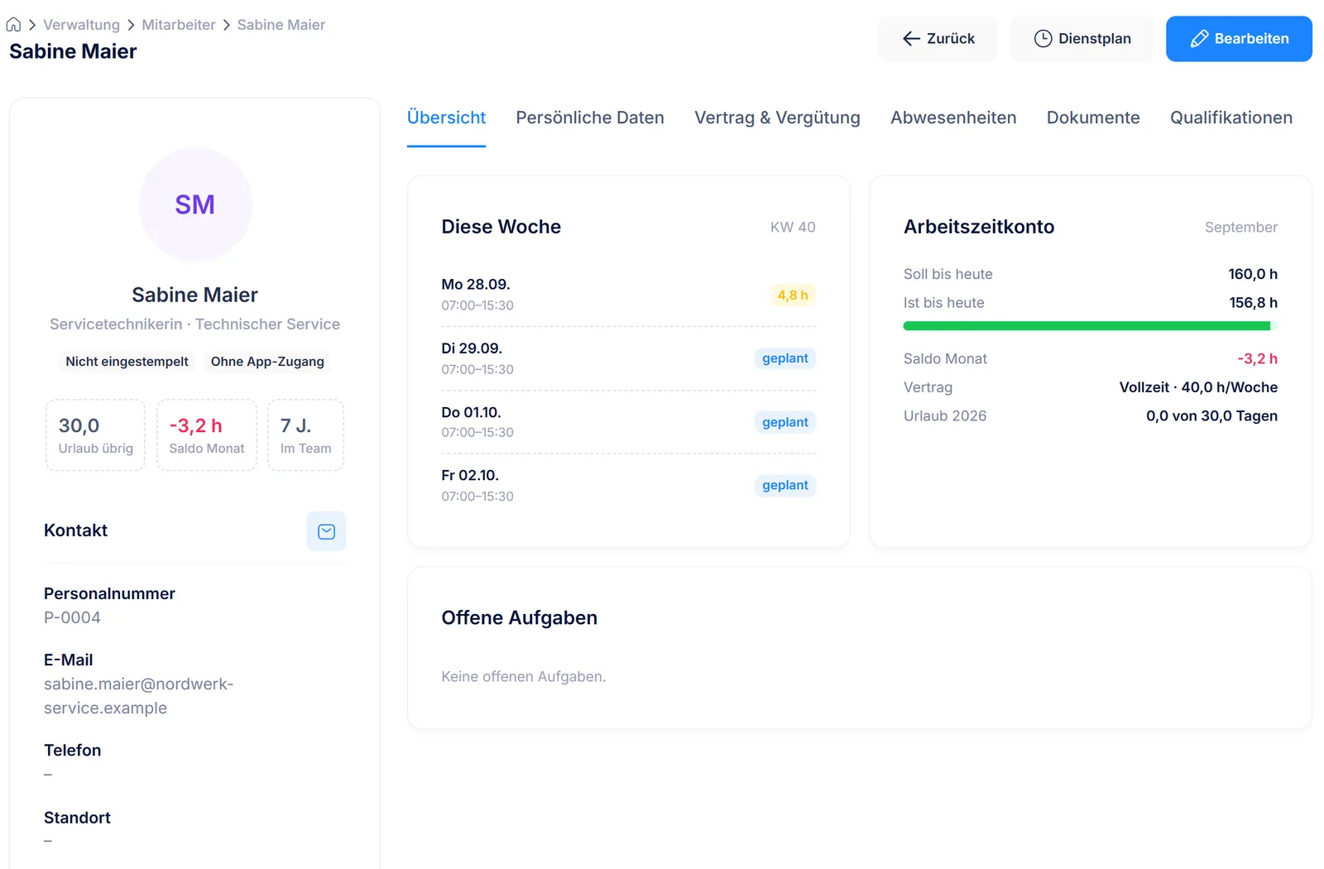
Task: Click the September label in Arbeitszeitkonto
Action: pyautogui.click(x=1240, y=227)
